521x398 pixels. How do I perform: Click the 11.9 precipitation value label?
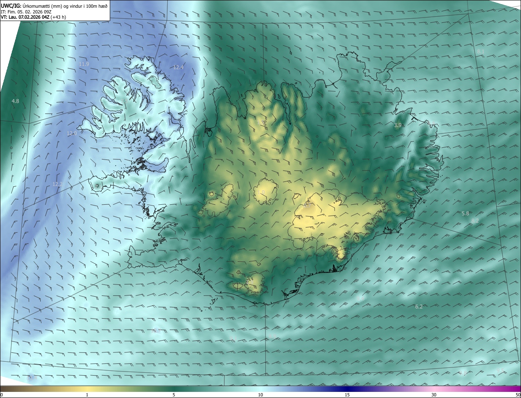[x=84, y=64]
